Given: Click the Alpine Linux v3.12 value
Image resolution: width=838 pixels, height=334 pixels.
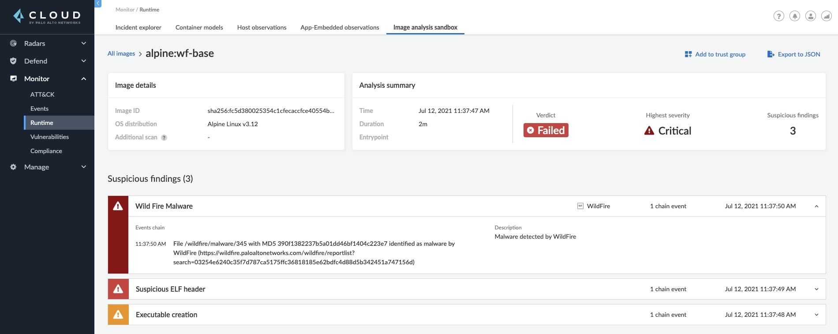Looking at the screenshot, I should 233,124.
